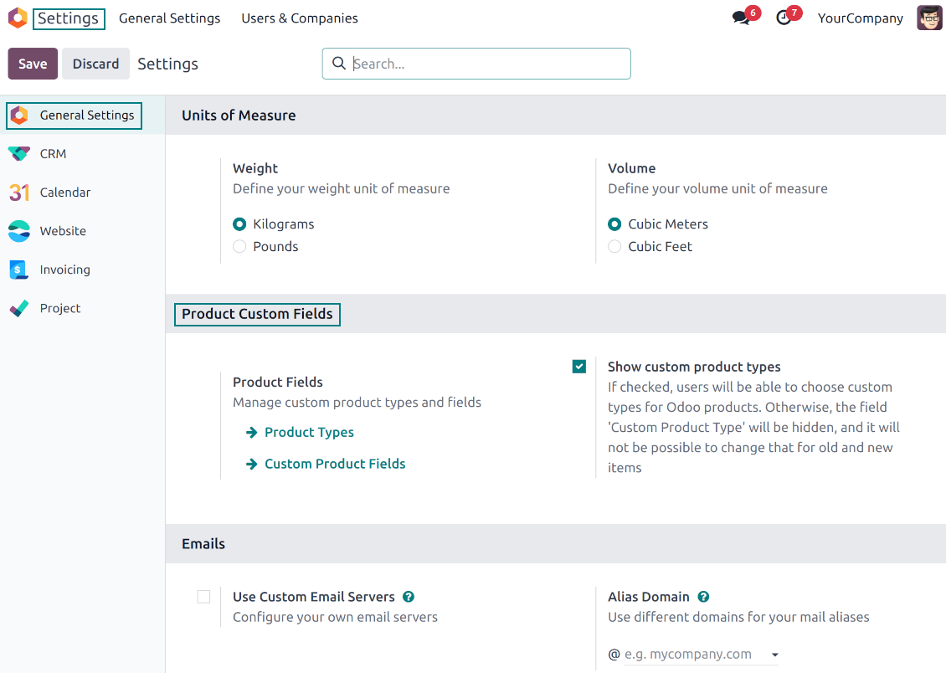Select the Cubic Feet volume option
This screenshot has width=946, height=673.
point(615,247)
